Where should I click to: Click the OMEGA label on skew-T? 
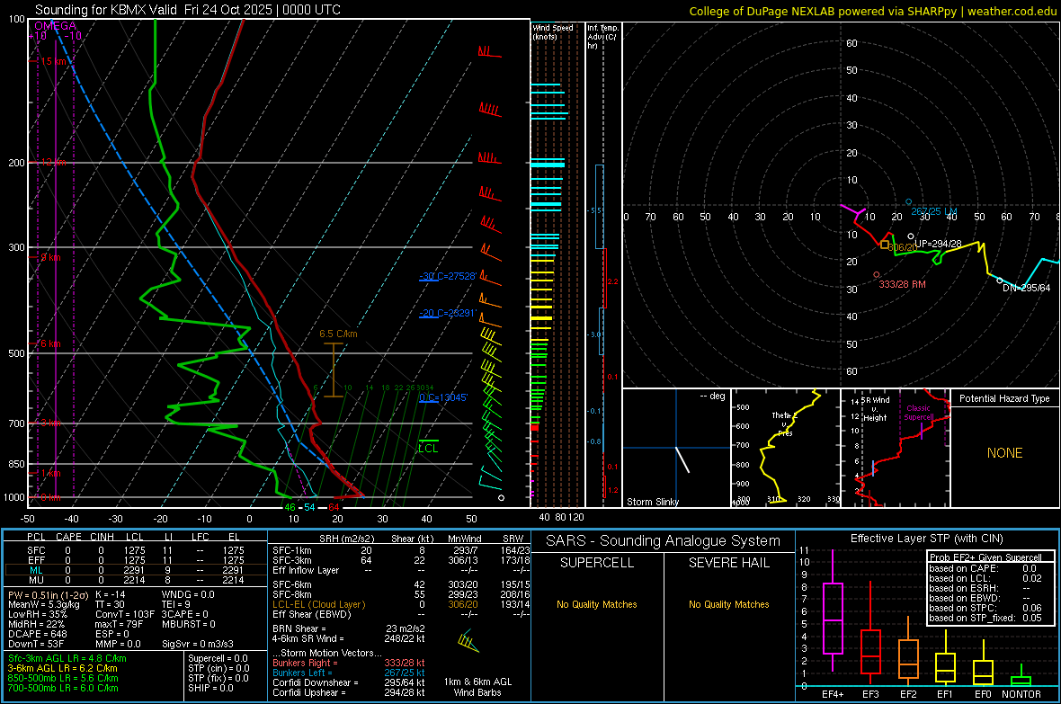pos(56,26)
